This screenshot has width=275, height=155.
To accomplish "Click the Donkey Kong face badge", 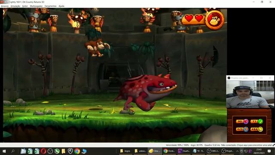I will pos(215,20).
